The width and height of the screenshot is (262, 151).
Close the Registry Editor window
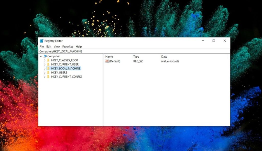[x=225, y=41]
